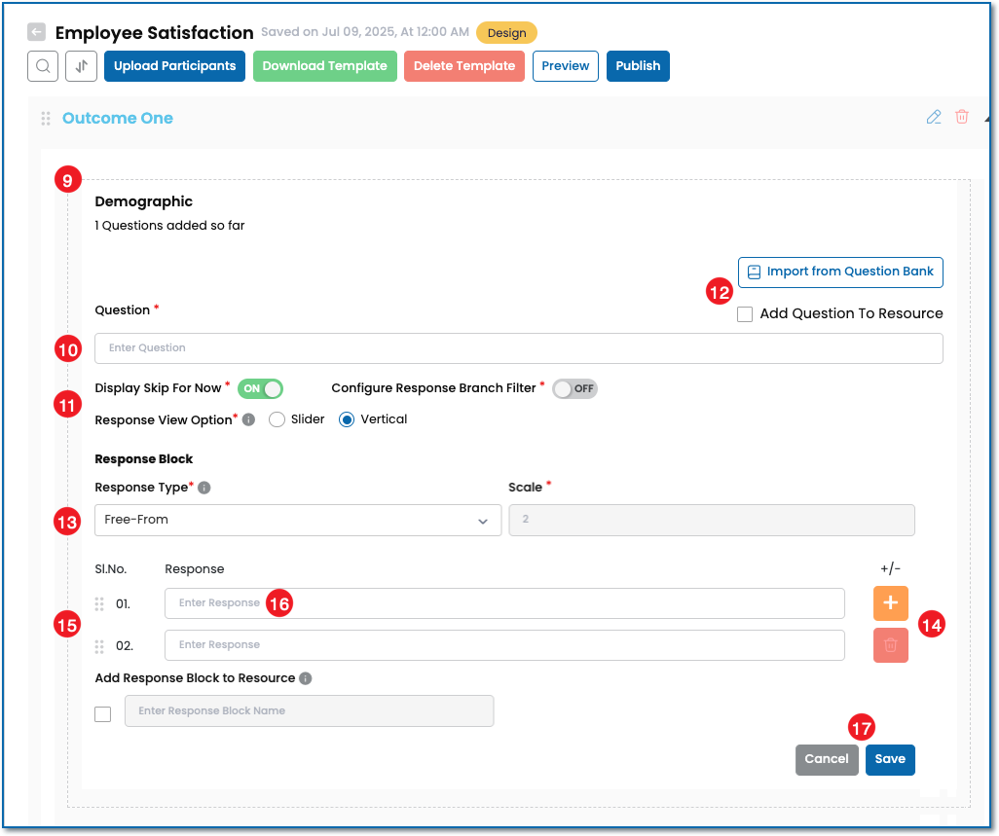Check the Add Response Block to Resource checkbox
Screen dimensions: 999x836
(x=103, y=714)
